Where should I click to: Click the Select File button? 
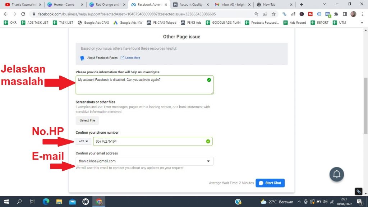tap(87, 120)
